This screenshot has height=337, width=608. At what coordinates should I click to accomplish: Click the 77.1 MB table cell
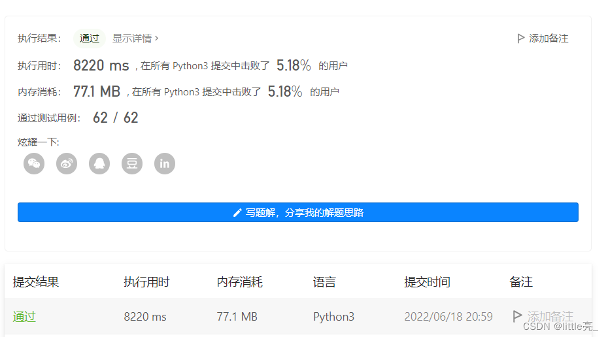237,317
